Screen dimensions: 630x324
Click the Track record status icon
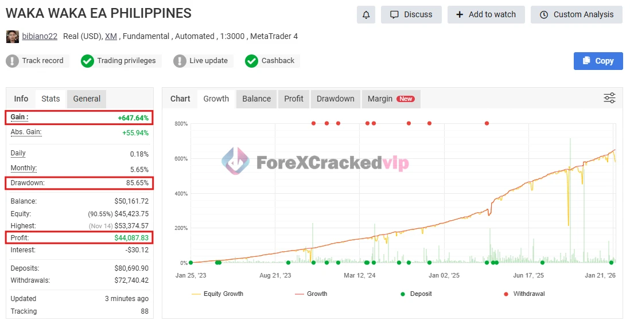[x=13, y=61]
